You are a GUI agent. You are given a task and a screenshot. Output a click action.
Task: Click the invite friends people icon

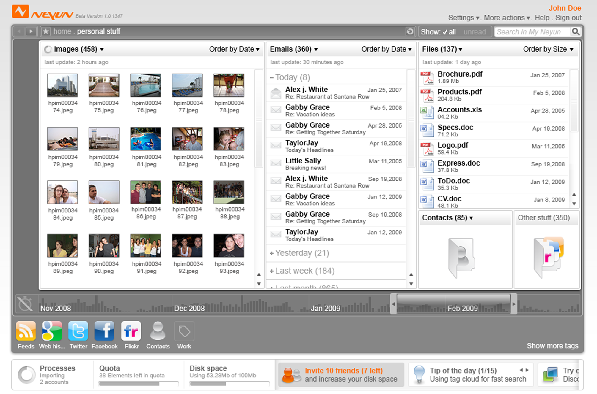pyautogui.click(x=291, y=375)
